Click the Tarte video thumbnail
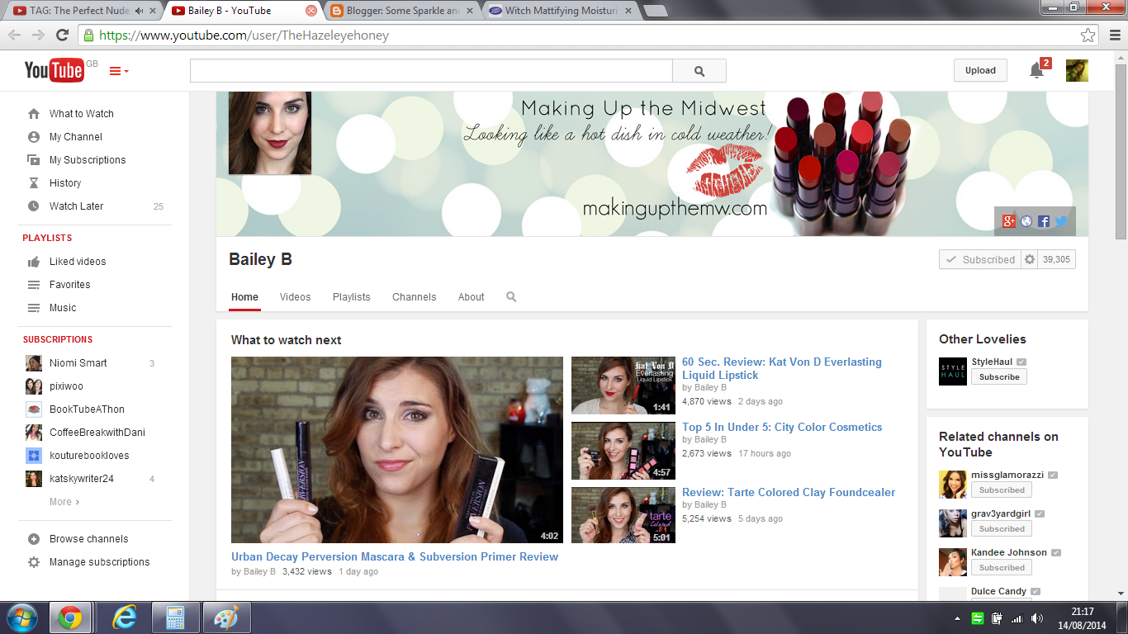This screenshot has height=634, width=1128. pyautogui.click(x=623, y=516)
